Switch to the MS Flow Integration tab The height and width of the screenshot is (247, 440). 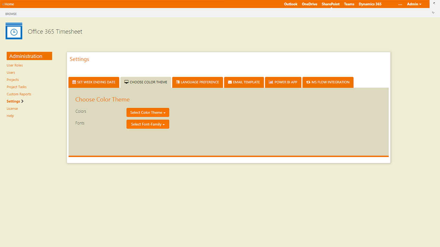pyautogui.click(x=328, y=82)
